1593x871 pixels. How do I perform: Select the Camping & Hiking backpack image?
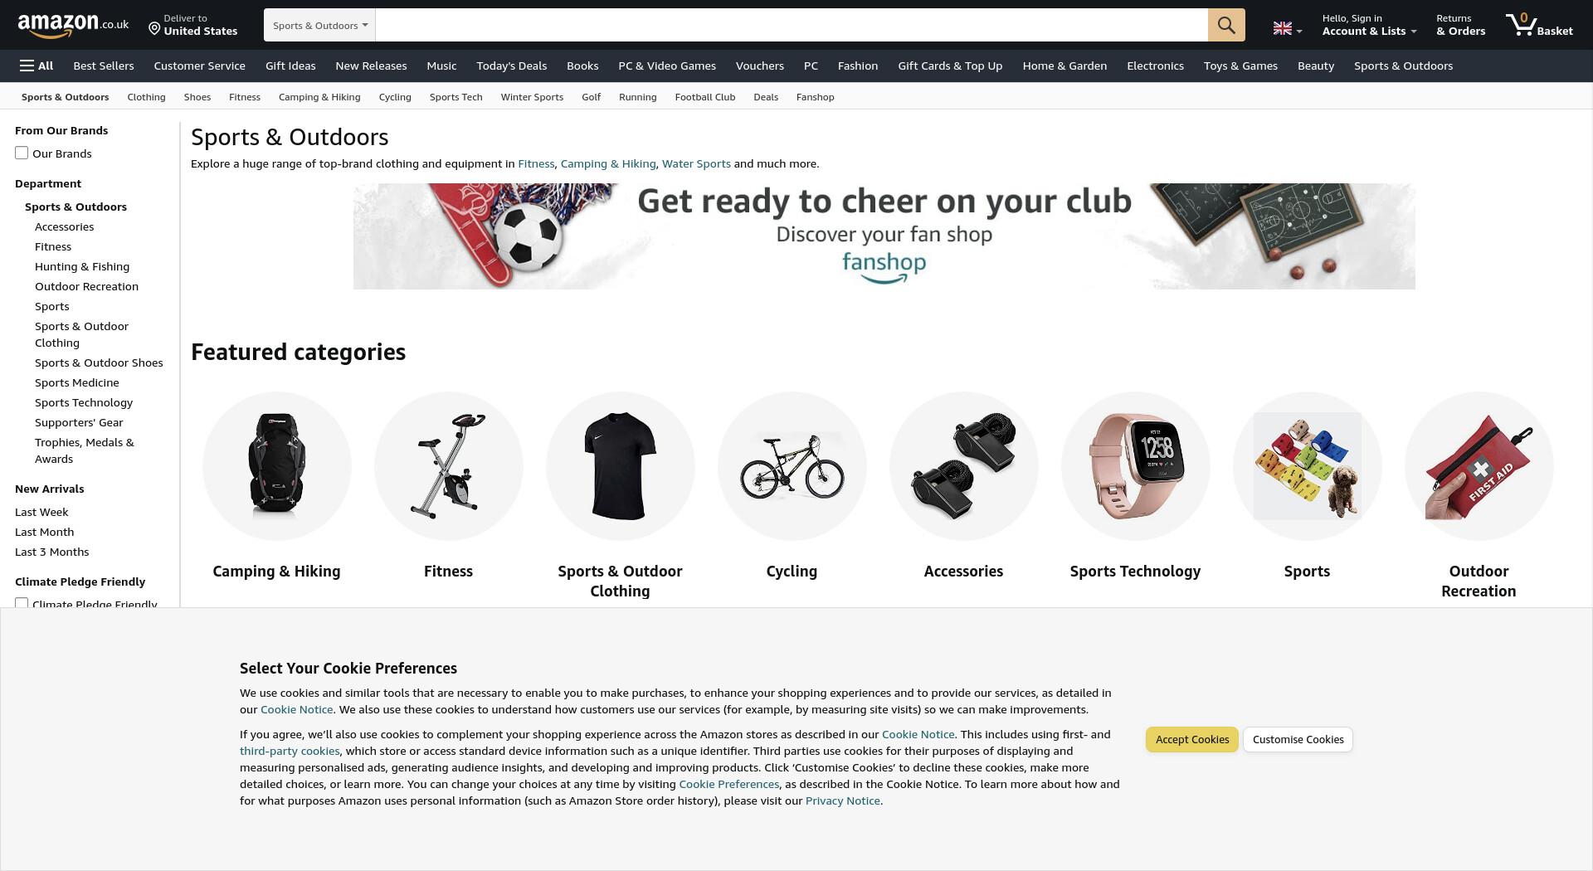[276, 465]
